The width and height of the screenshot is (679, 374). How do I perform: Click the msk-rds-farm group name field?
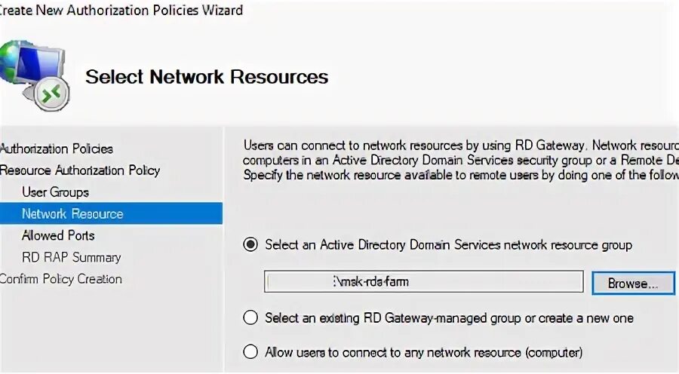click(x=423, y=282)
